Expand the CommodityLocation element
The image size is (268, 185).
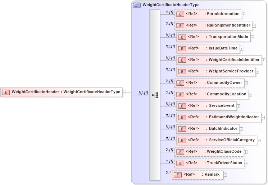click(250, 95)
